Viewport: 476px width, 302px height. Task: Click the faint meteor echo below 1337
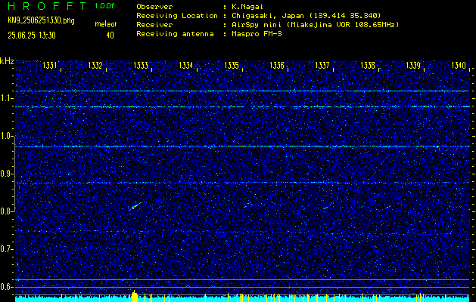click(x=326, y=208)
